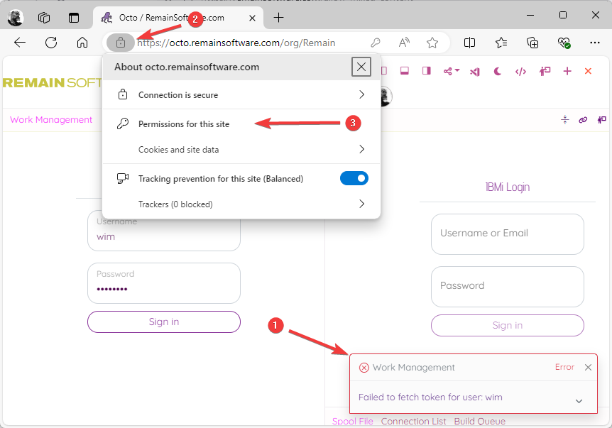Screen dimensions: 612x428
Task: Close the About octo.remainsoftware.com popup
Action: (361, 67)
